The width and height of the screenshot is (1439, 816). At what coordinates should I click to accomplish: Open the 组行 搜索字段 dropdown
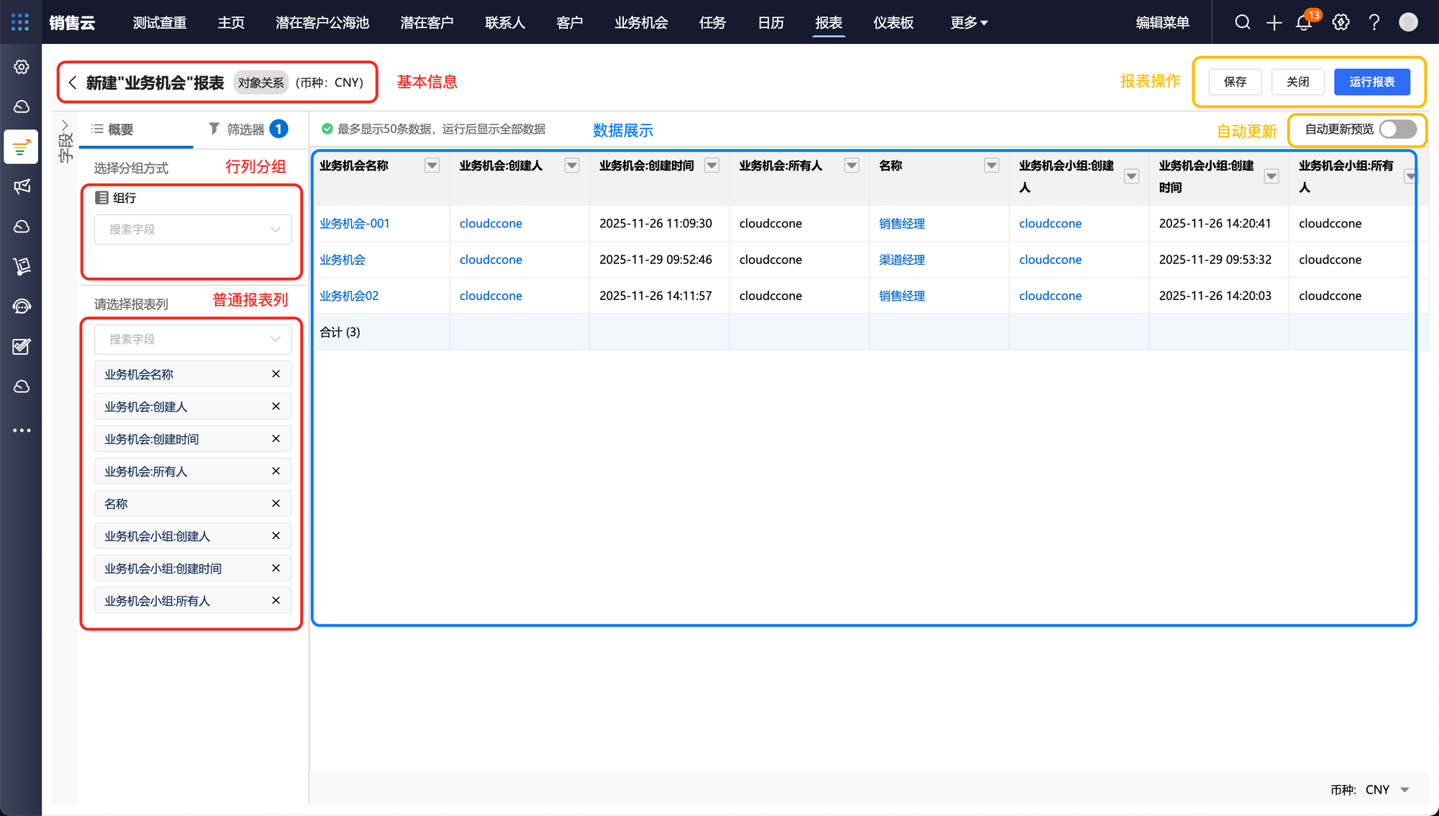pyautogui.click(x=193, y=230)
